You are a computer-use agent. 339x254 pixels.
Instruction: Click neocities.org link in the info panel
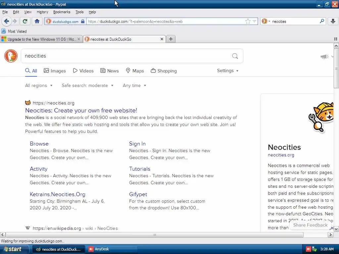point(281,155)
